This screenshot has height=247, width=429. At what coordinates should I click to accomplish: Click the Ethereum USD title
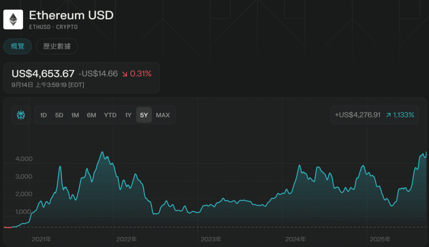pyautogui.click(x=71, y=15)
